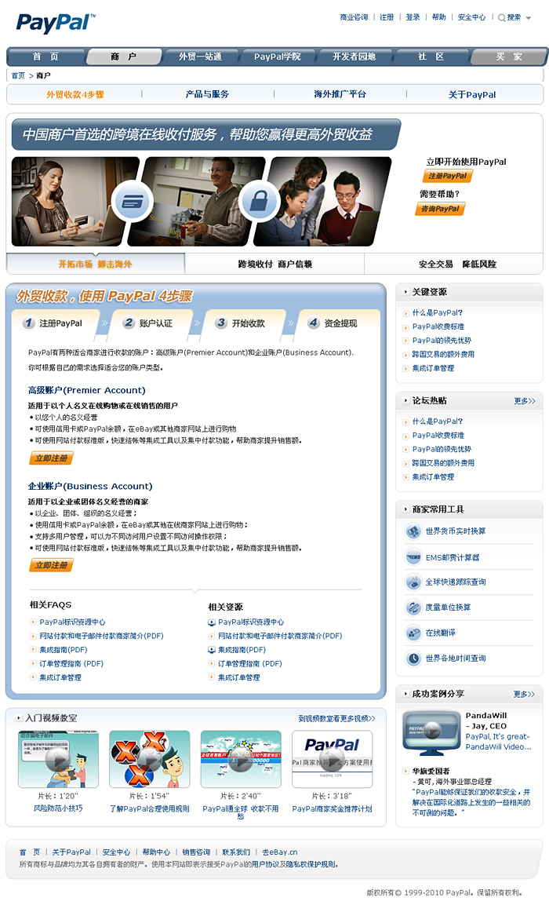Image resolution: width=549 pixels, height=905 pixels.
Task: Select step 3 开始收款 tab
Action: [x=243, y=323]
